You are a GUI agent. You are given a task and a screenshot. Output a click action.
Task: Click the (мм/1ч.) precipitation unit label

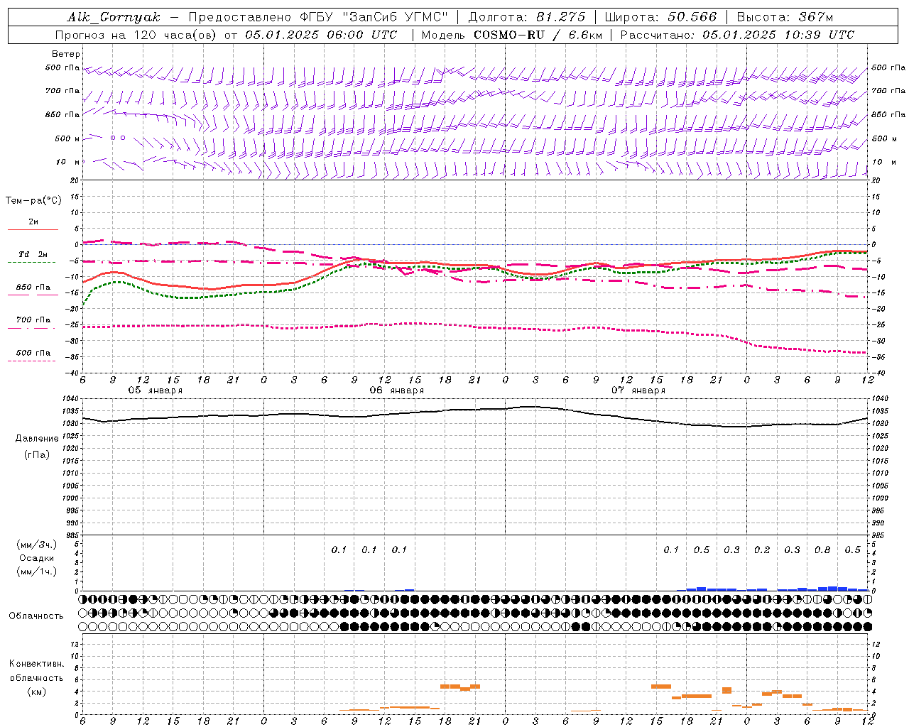pyautogui.click(x=37, y=572)
